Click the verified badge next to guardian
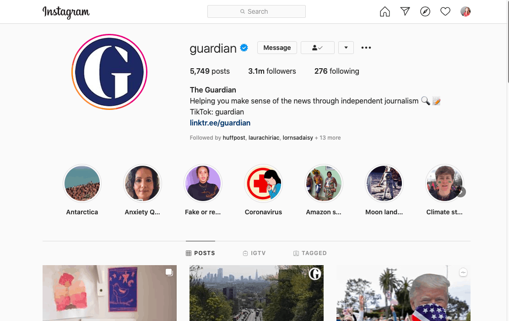The height and width of the screenshot is (321, 509). pyautogui.click(x=244, y=48)
